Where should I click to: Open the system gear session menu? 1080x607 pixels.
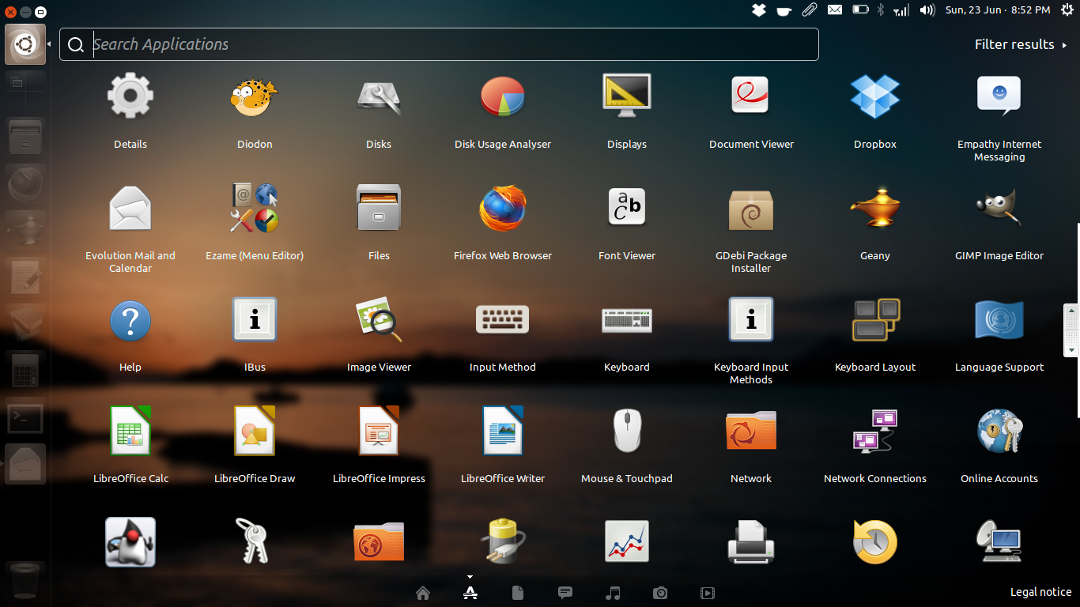coord(1067,10)
